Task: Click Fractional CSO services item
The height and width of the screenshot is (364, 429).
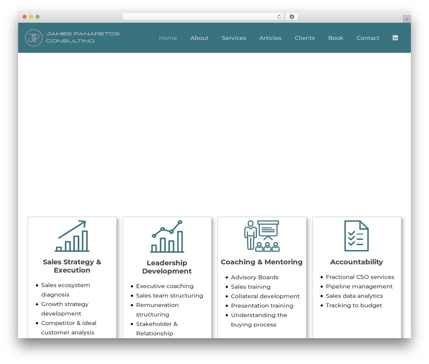Action: pyautogui.click(x=360, y=277)
